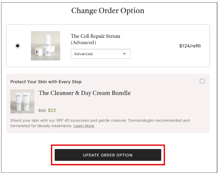
Task: Click the UPDATE ORDER OPTION button
Action: (x=108, y=155)
